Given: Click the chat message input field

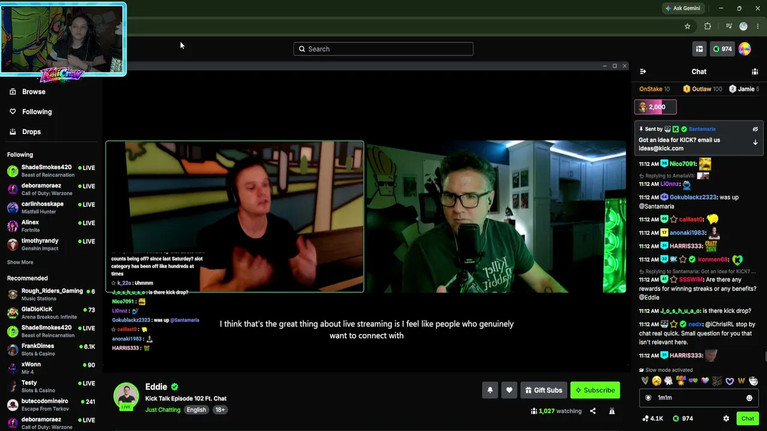Looking at the screenshot, I should pyautogui.click(x=699, y=398).
